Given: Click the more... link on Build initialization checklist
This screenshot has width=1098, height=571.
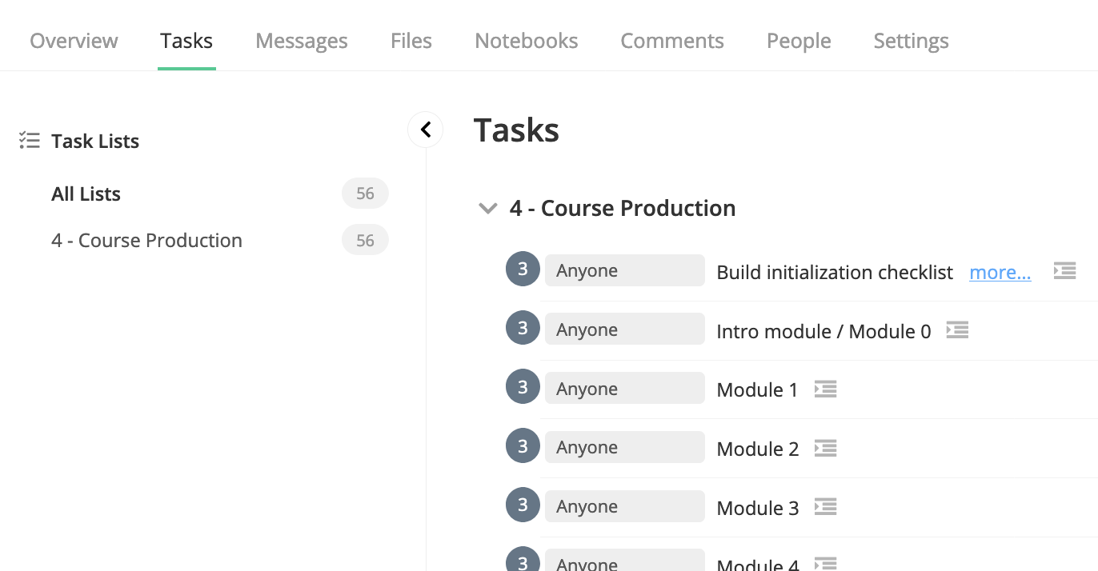Looking at the screenshot, I should coord(1000,272).
